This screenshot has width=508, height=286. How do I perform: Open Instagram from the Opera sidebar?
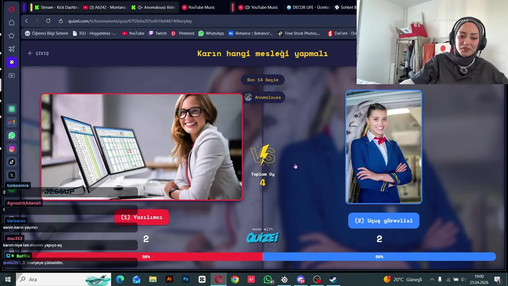point(12,149)
